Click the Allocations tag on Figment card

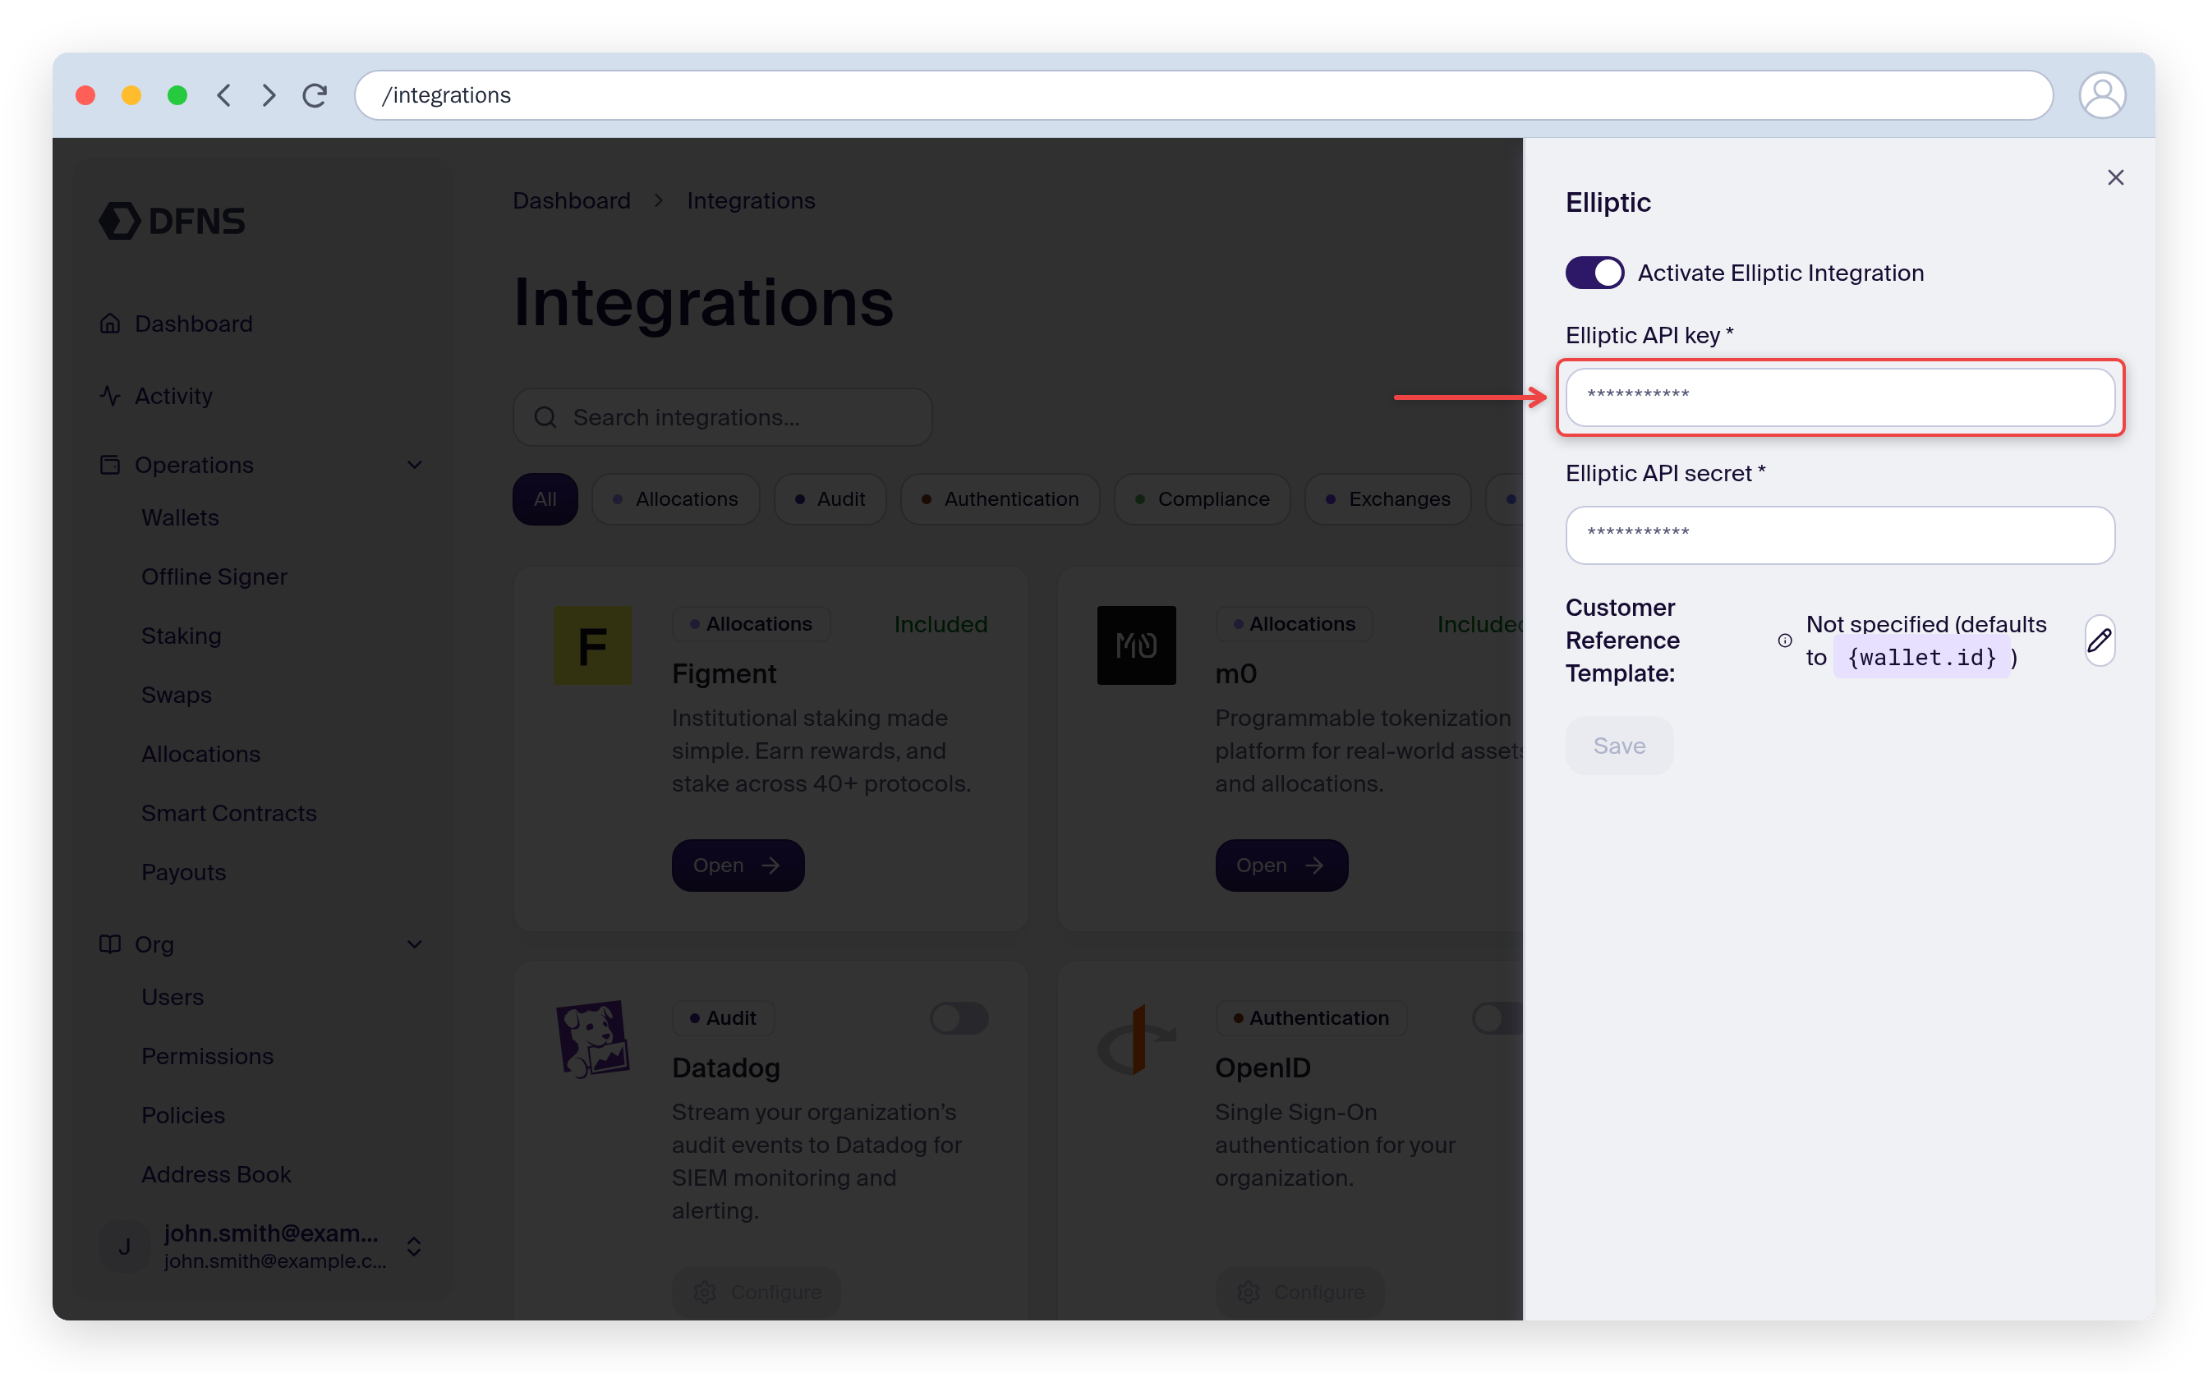click(x=751, y=624)
